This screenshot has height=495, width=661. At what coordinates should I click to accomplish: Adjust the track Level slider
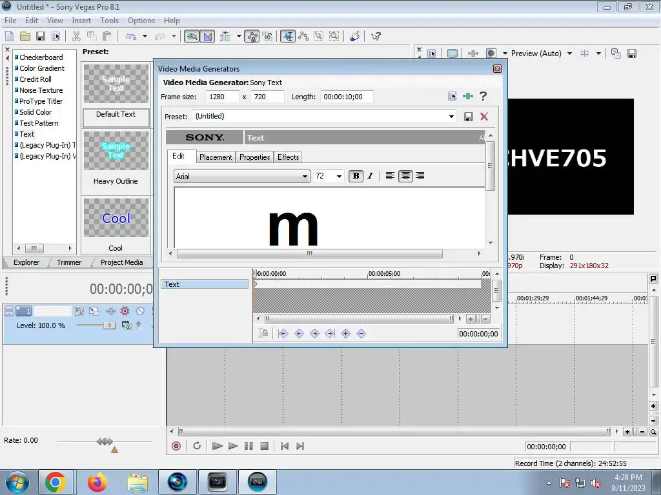[x=109, y=325]
